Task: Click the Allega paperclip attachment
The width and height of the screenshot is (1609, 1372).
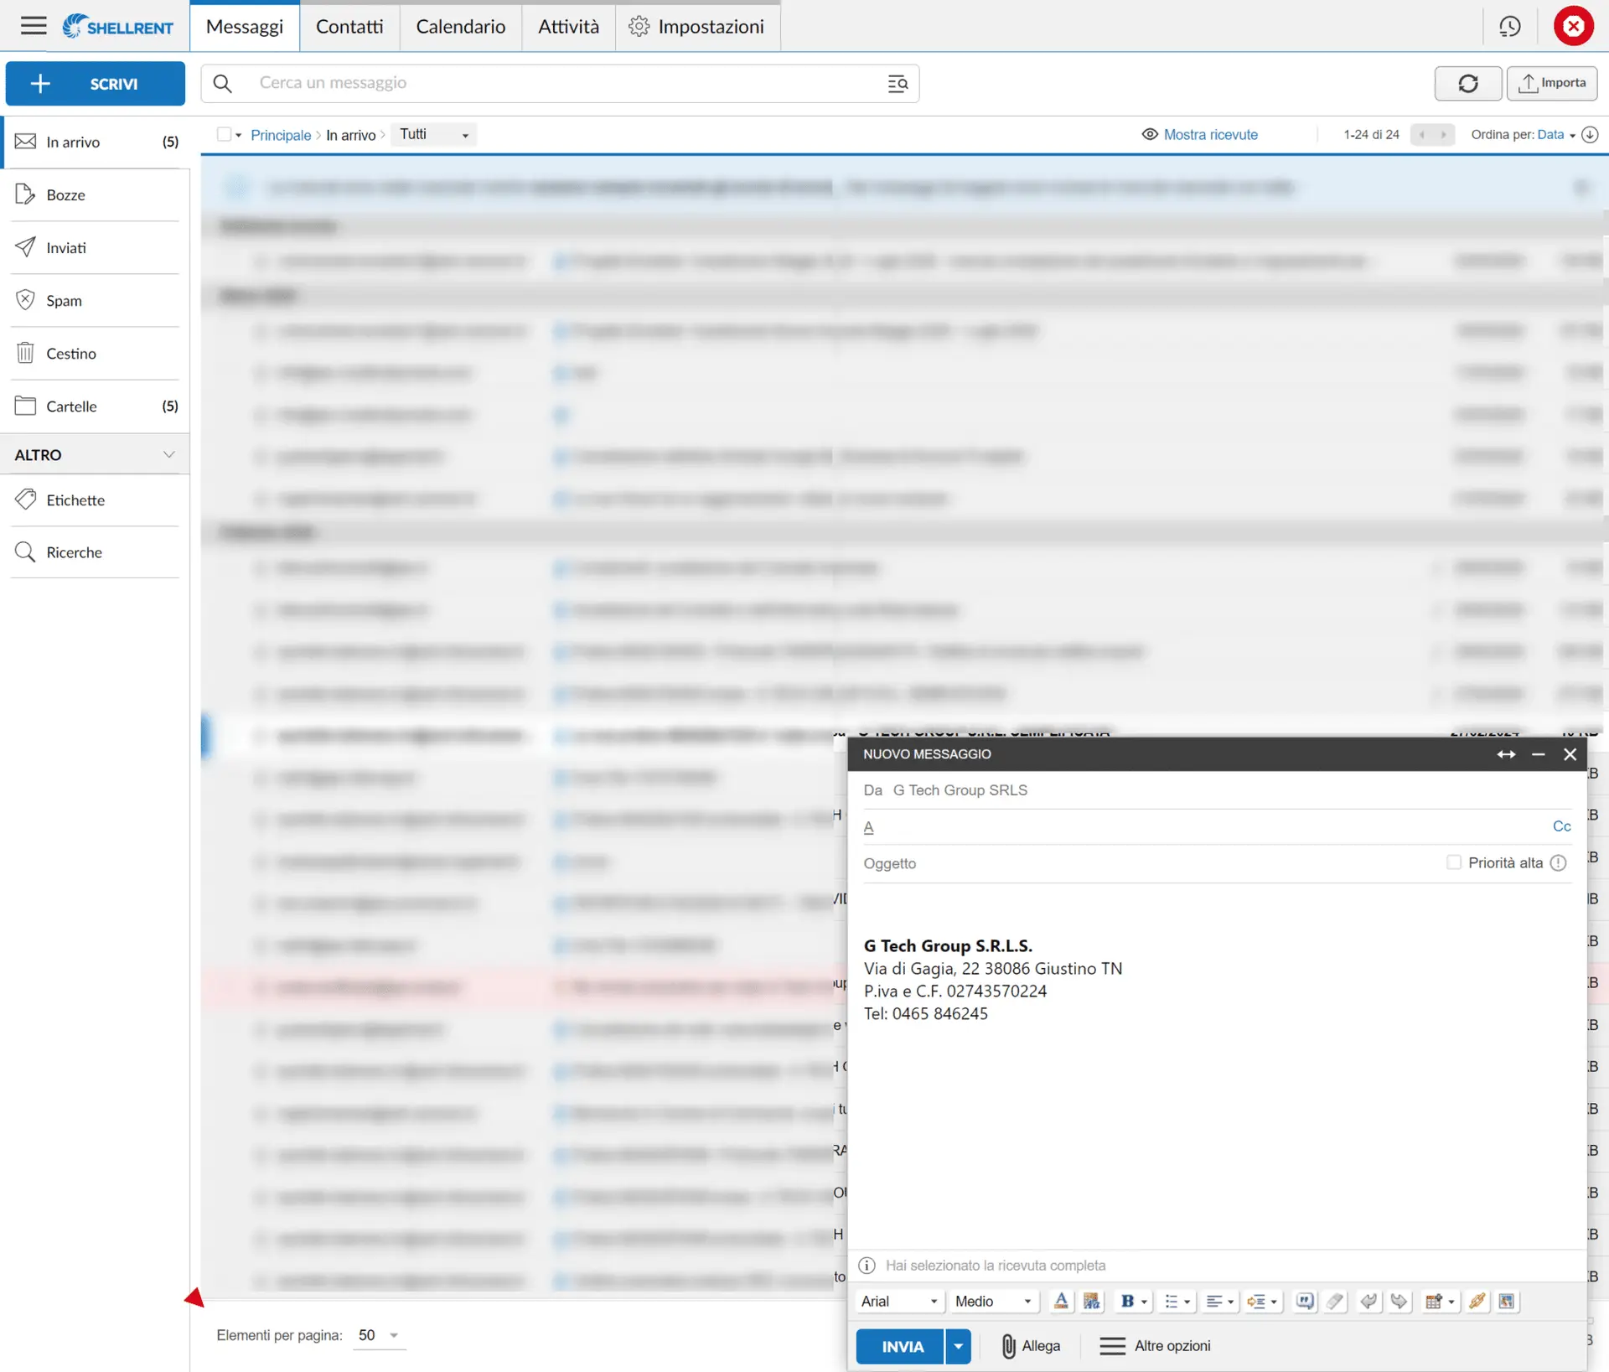Action: [x=1030, y=1345]
